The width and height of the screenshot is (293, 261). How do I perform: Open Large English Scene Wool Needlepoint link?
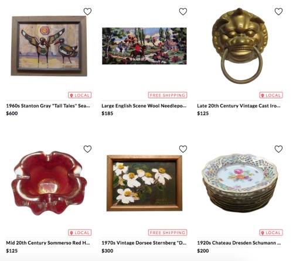[144, 106]
